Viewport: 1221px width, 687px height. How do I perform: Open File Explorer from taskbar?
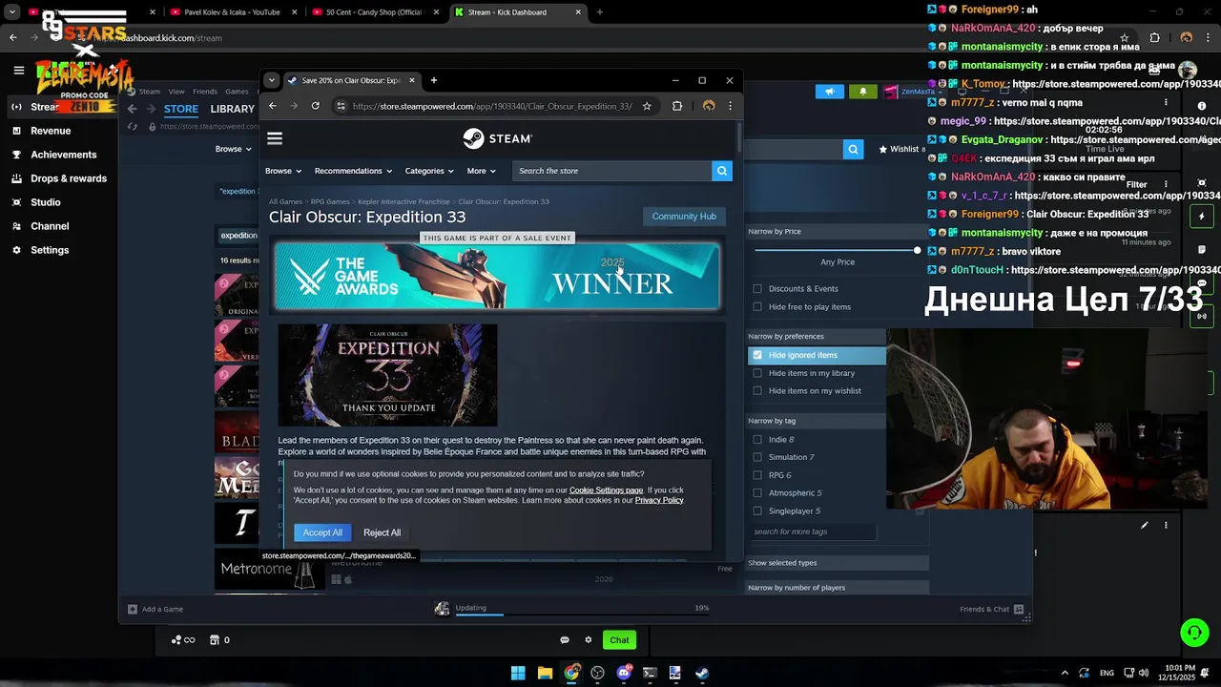[x=545, y=673]
